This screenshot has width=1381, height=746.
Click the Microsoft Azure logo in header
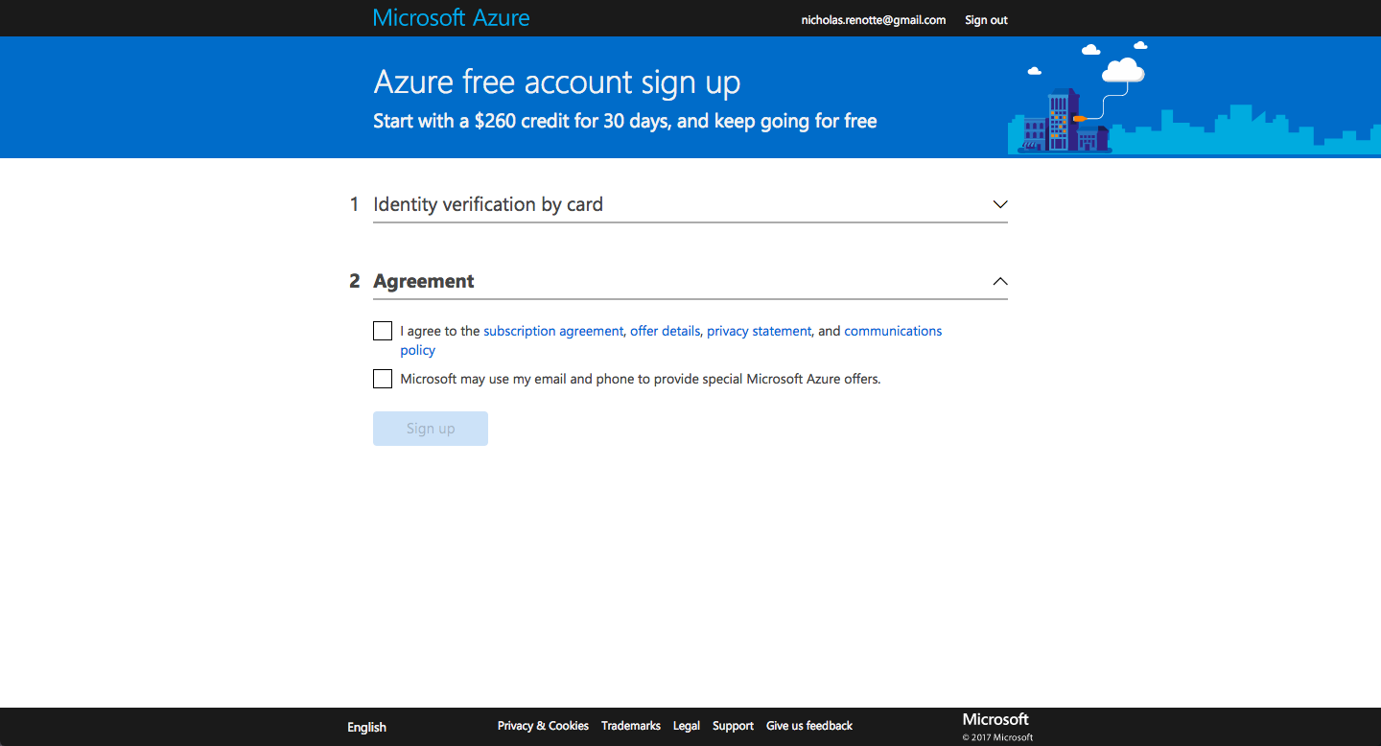(451, 18)
